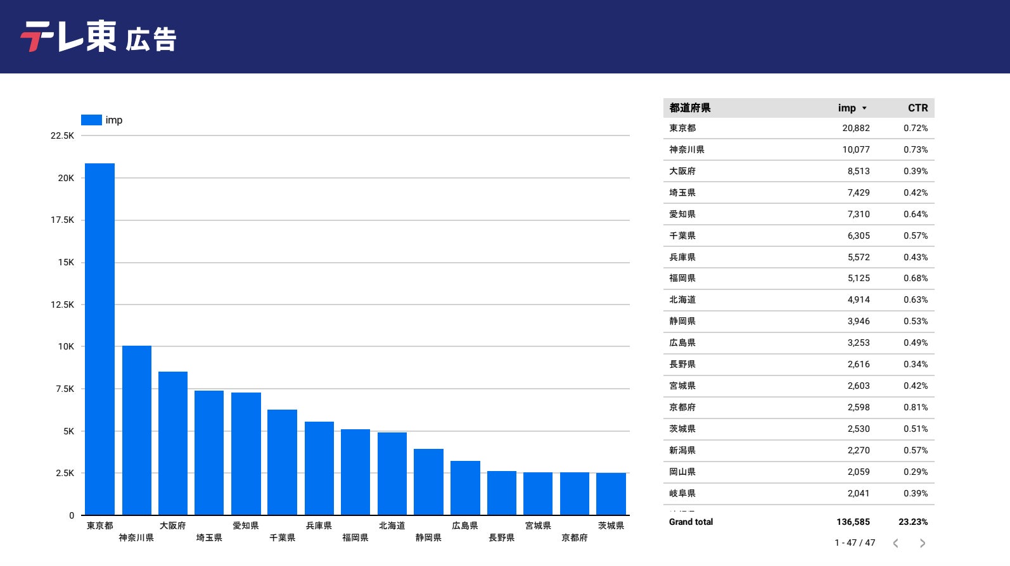Click 兵庫県 row in the table
Image resolution: width=1010 pixels, height=566 pixels.
click(798, 257)
